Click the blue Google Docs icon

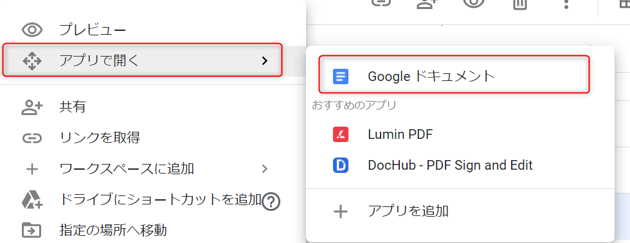[x=341, y=76]
